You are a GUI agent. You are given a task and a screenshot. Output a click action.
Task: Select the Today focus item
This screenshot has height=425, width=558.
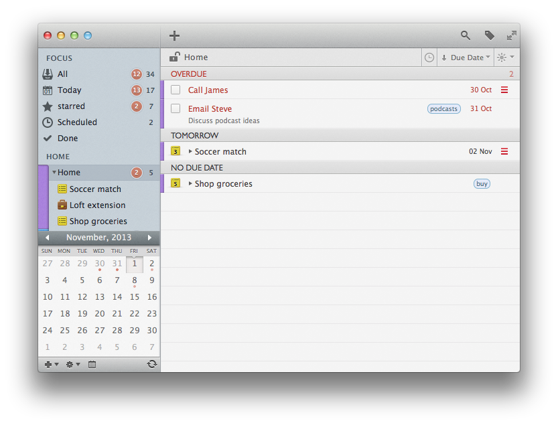[99, 90]
